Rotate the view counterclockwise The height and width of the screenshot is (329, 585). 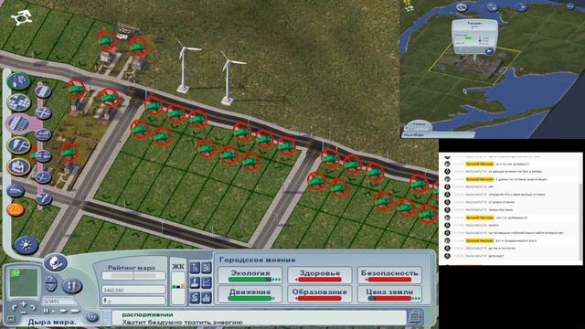[x=15, y=308]
